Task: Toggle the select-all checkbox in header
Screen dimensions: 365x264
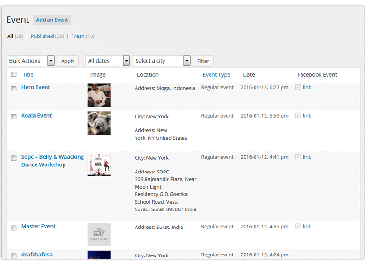Action: pos(14,74)
